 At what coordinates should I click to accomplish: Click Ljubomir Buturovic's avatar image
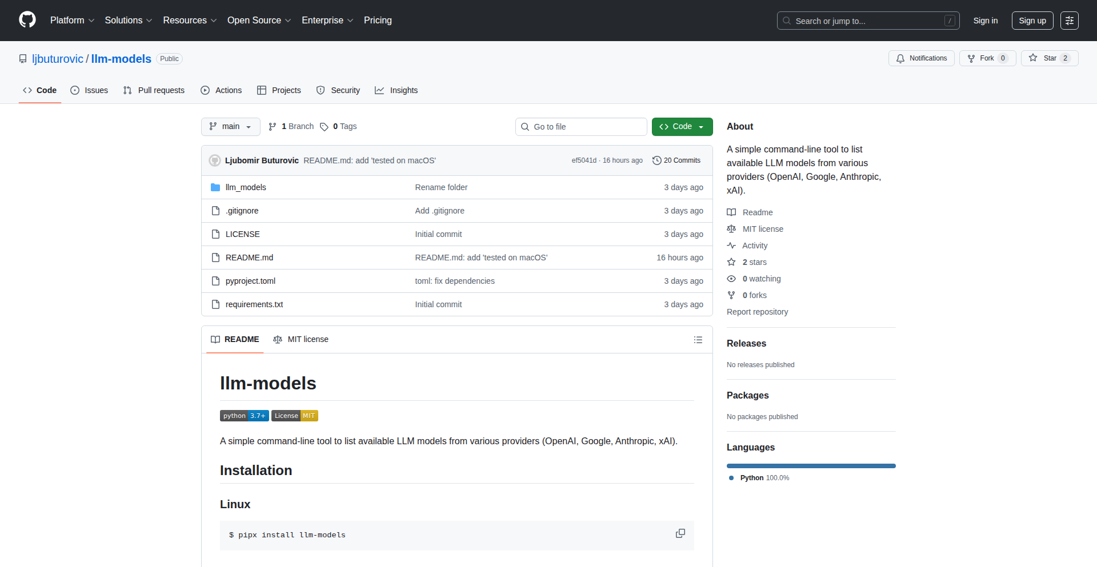(x=215, y=160)
